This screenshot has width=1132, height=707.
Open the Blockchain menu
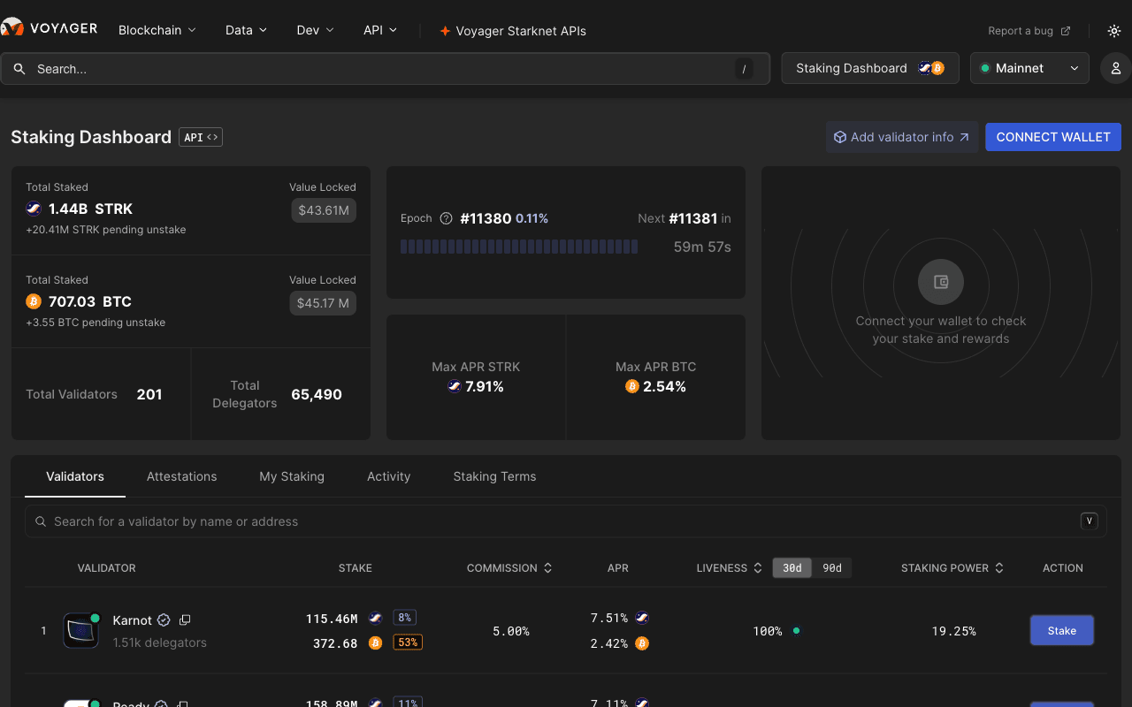pyautogui.click(x=157, y=30)
